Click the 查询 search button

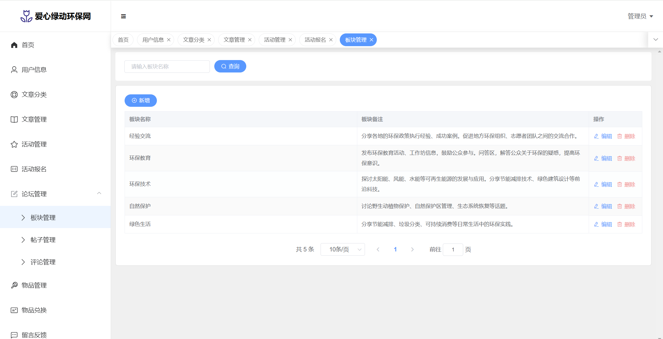[230, 67]
